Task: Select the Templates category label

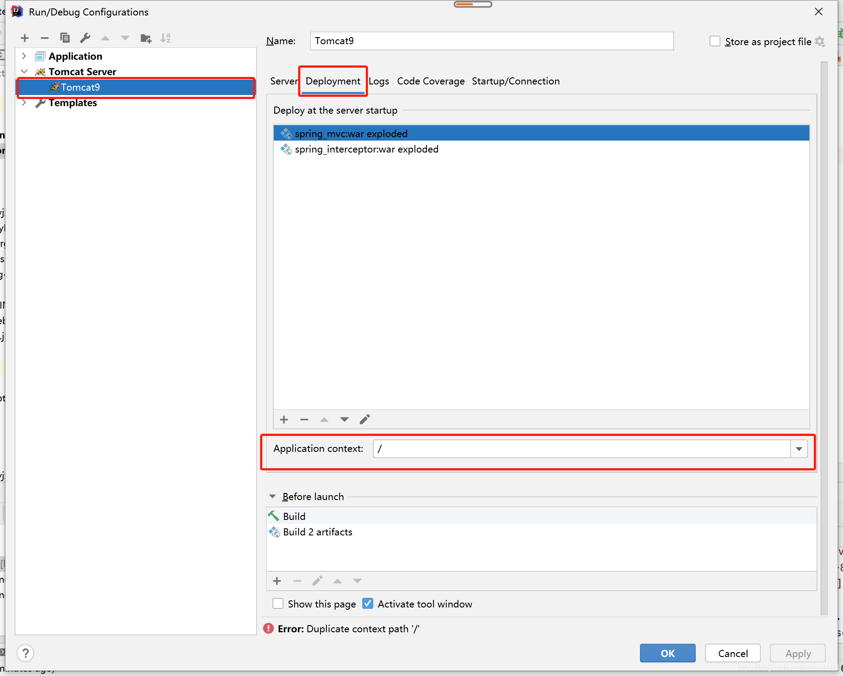Action: 73,103
